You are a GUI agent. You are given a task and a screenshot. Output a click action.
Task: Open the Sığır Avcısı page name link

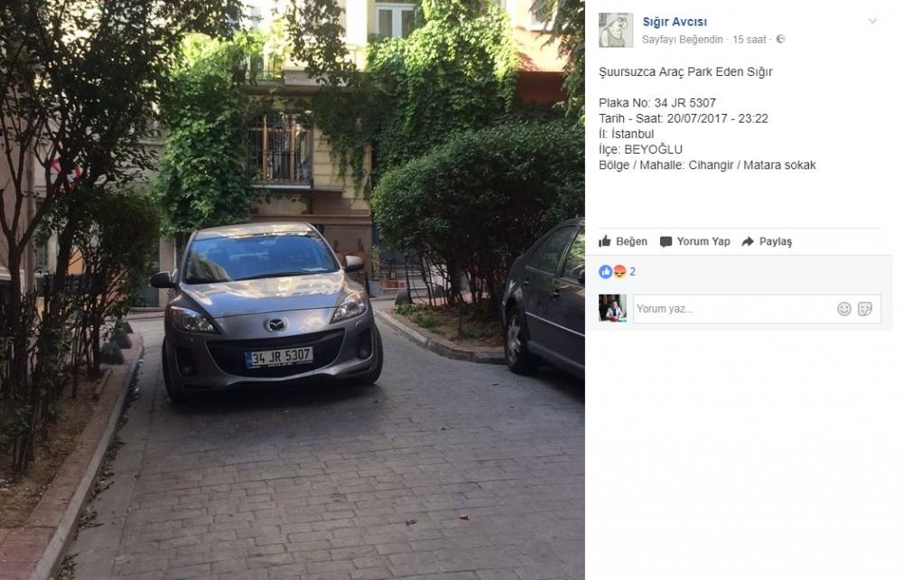tap(675, 22)
